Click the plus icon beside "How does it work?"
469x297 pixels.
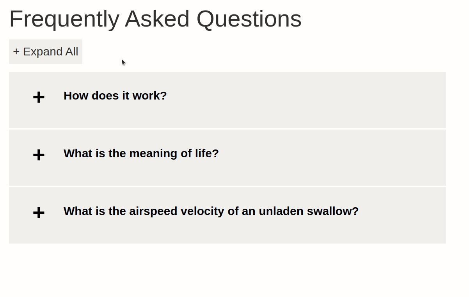pos(39,97)
